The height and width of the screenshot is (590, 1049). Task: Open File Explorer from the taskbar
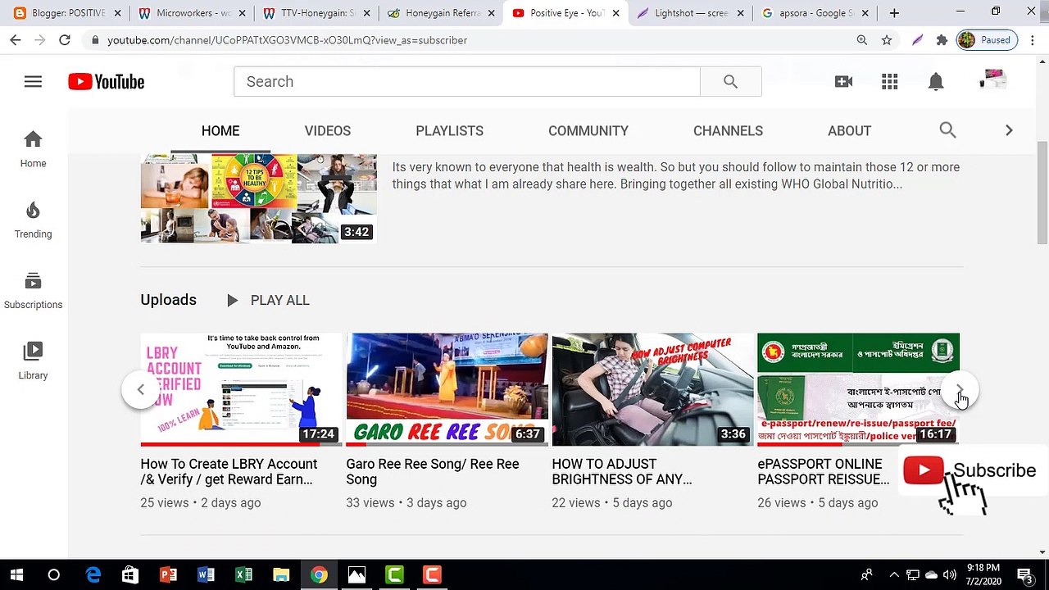point(281,575)
